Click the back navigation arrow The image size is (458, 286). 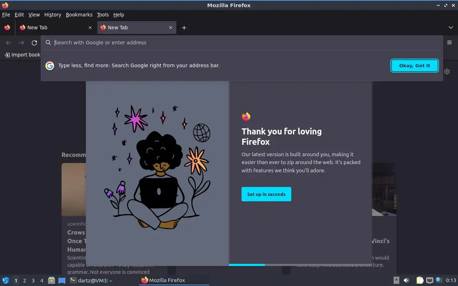(x=9, y=43)
